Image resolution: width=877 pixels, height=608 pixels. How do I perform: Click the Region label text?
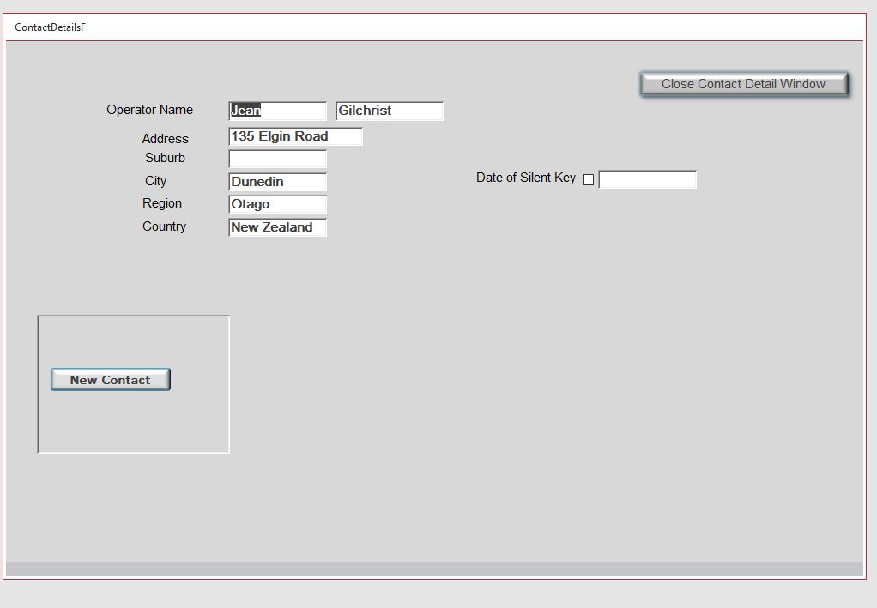pos(162,203)
